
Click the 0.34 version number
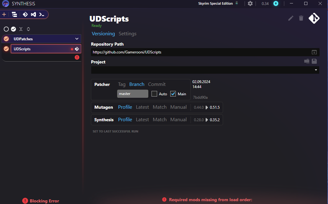pos(265,3)
